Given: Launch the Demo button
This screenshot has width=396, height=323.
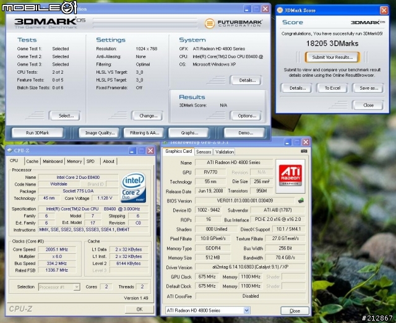Looking at the screenshot, I should [246, 133].
